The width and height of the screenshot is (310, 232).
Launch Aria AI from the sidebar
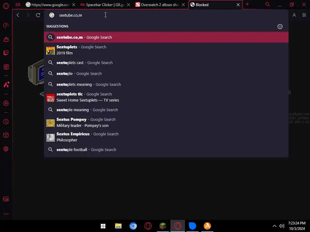tap(6, 85)
